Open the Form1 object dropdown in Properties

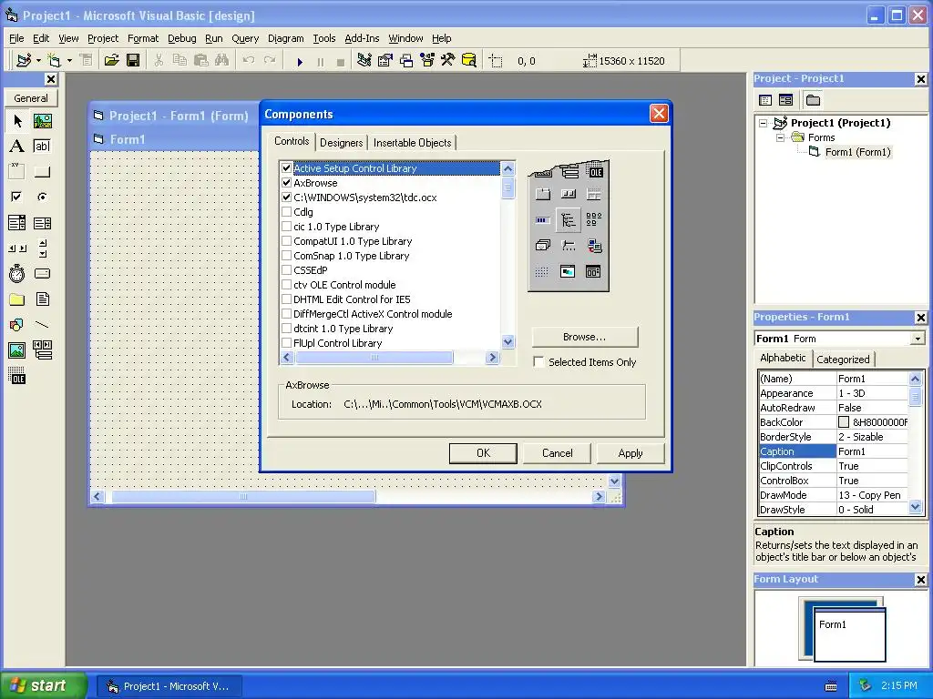[918, 339]
